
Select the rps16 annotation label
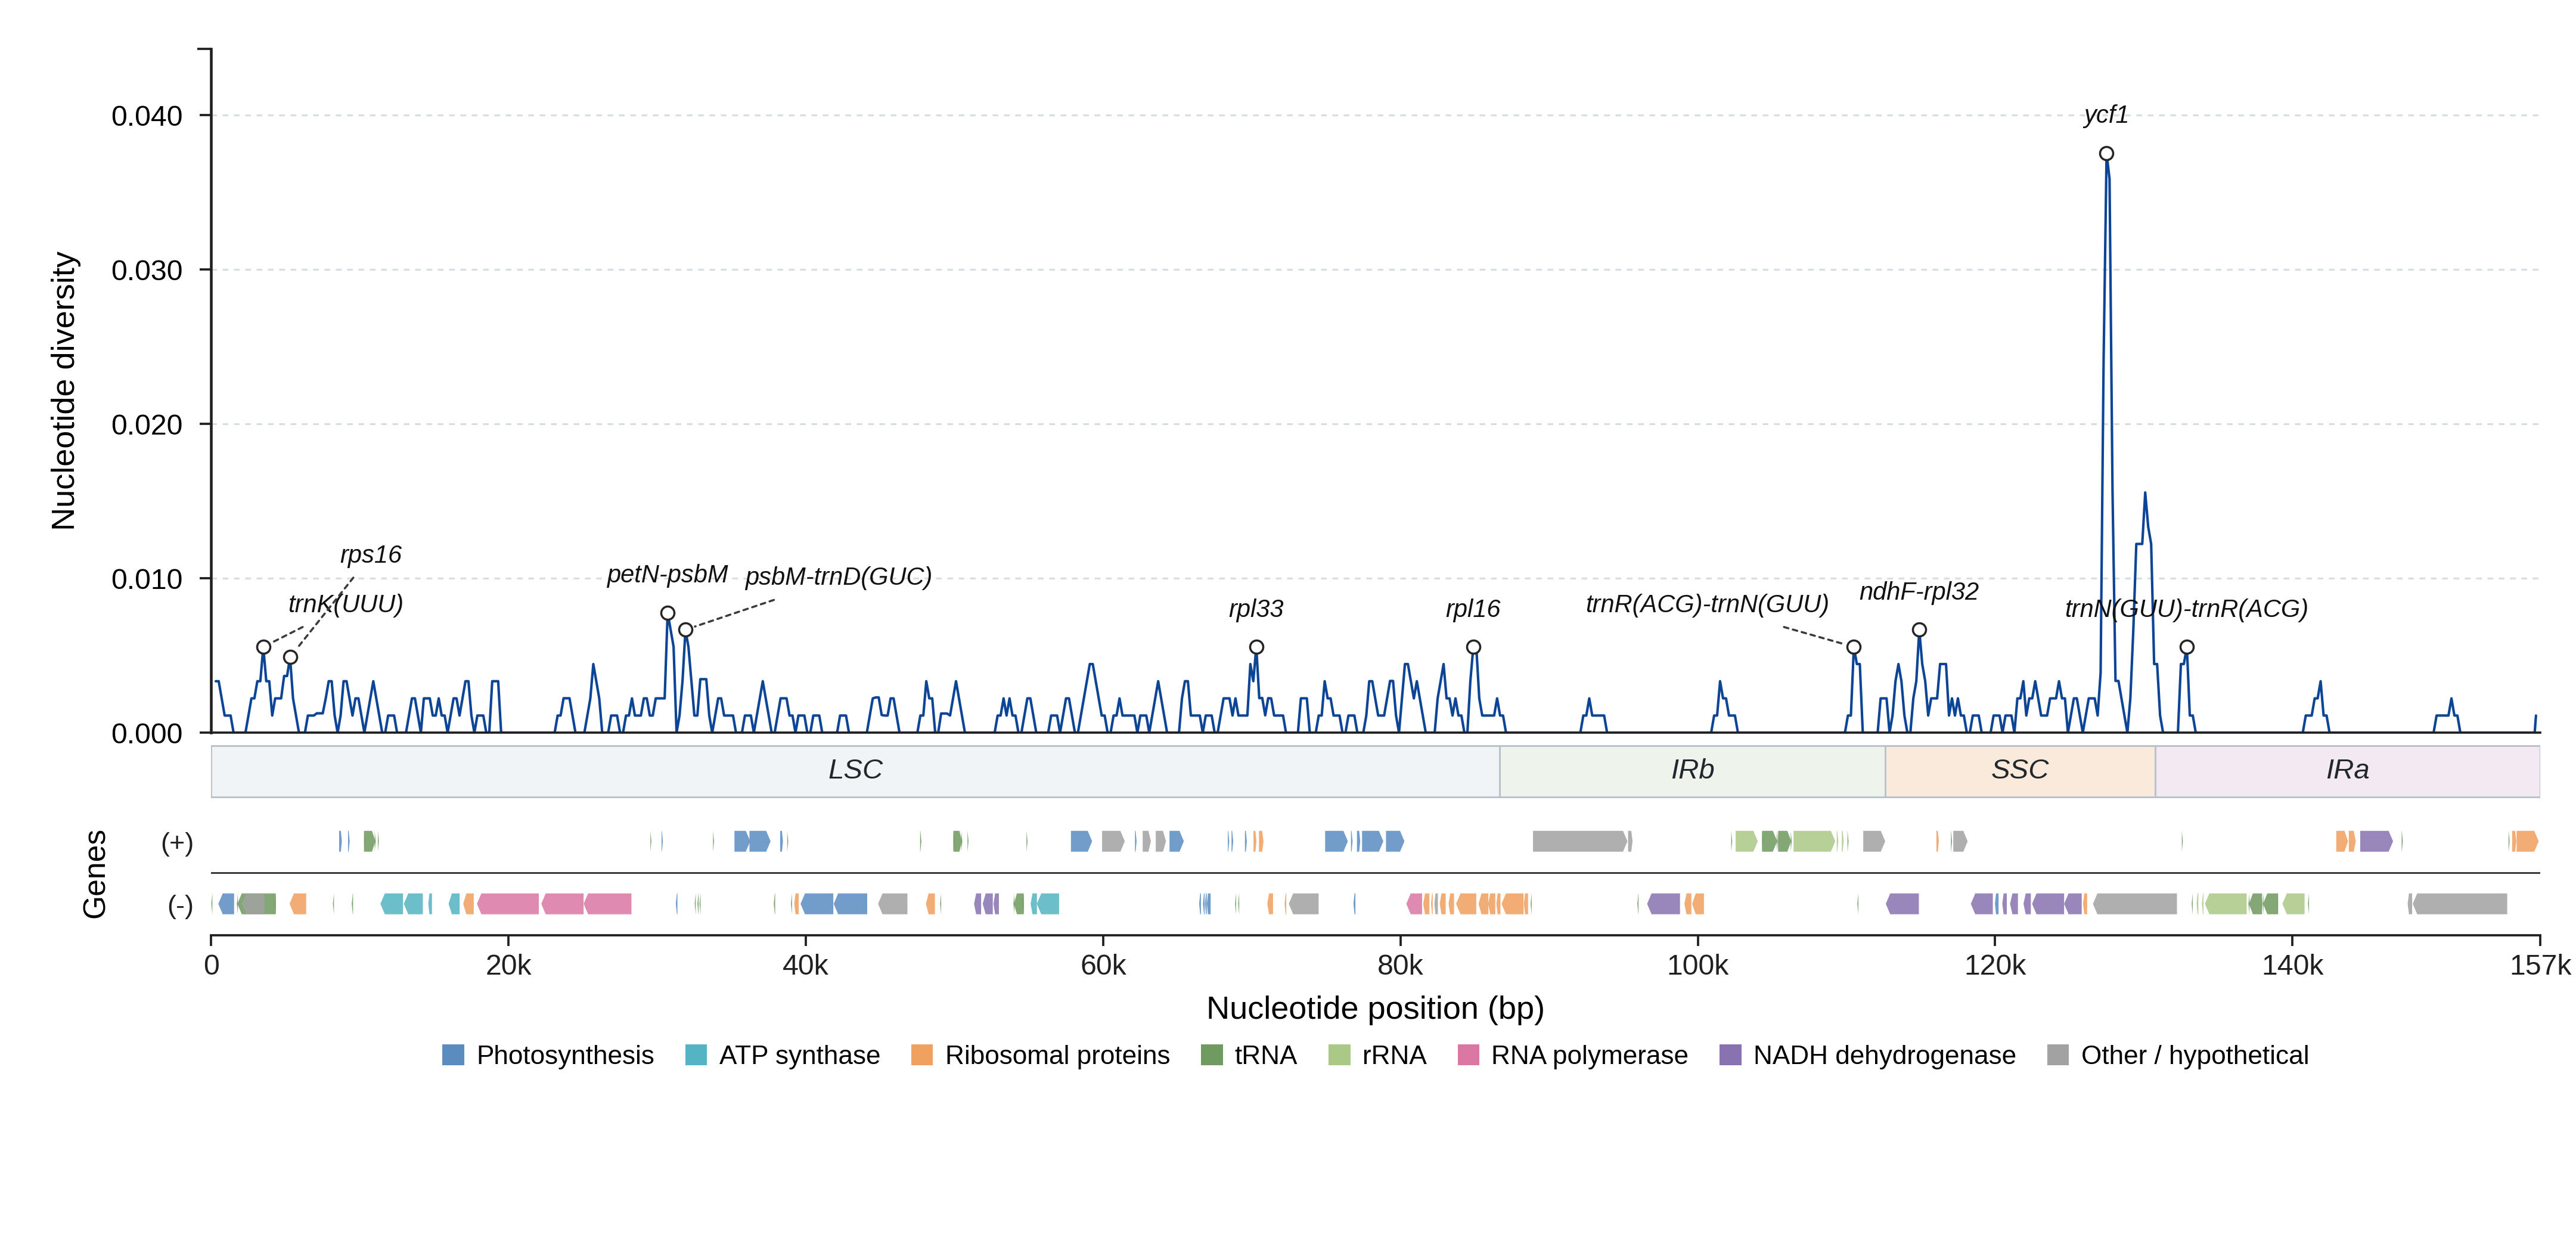[x=370, y=554]
